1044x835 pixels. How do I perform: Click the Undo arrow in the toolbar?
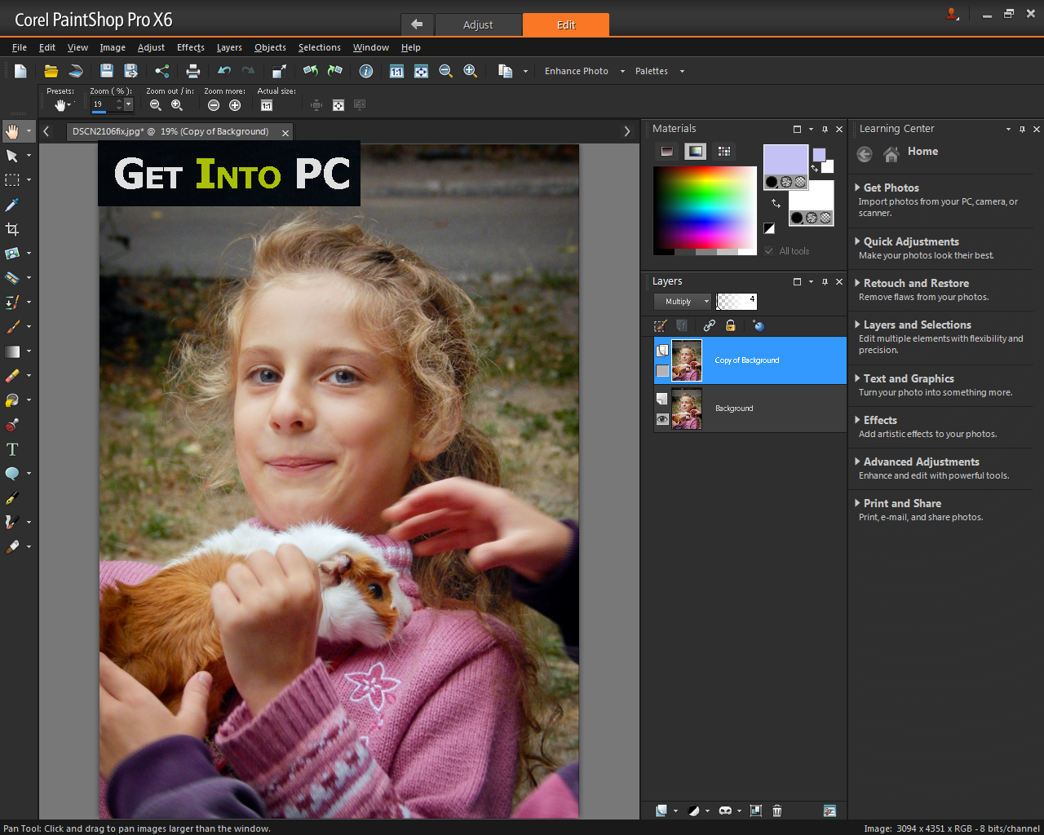click(223, 71)
